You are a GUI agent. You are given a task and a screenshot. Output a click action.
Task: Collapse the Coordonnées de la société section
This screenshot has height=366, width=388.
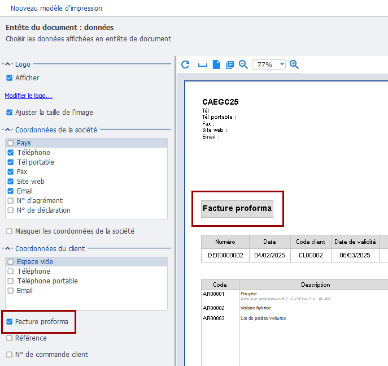point(8,130)
